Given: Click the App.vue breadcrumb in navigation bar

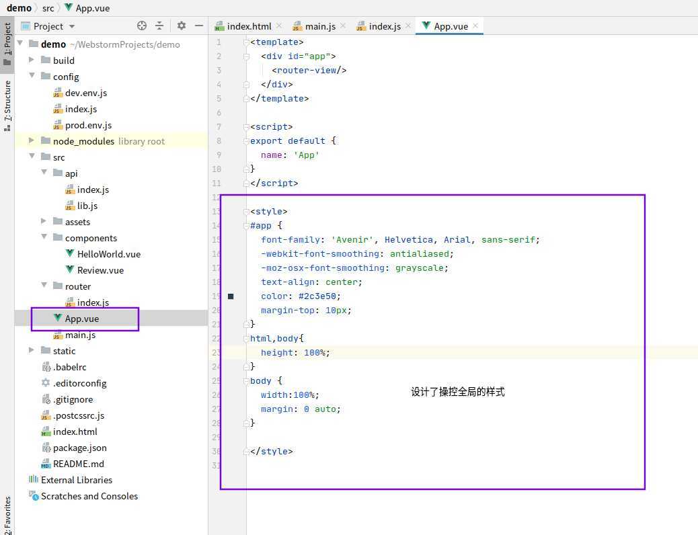Looking at the screenshot, I should pyautogui.click(x=87, y=8).
